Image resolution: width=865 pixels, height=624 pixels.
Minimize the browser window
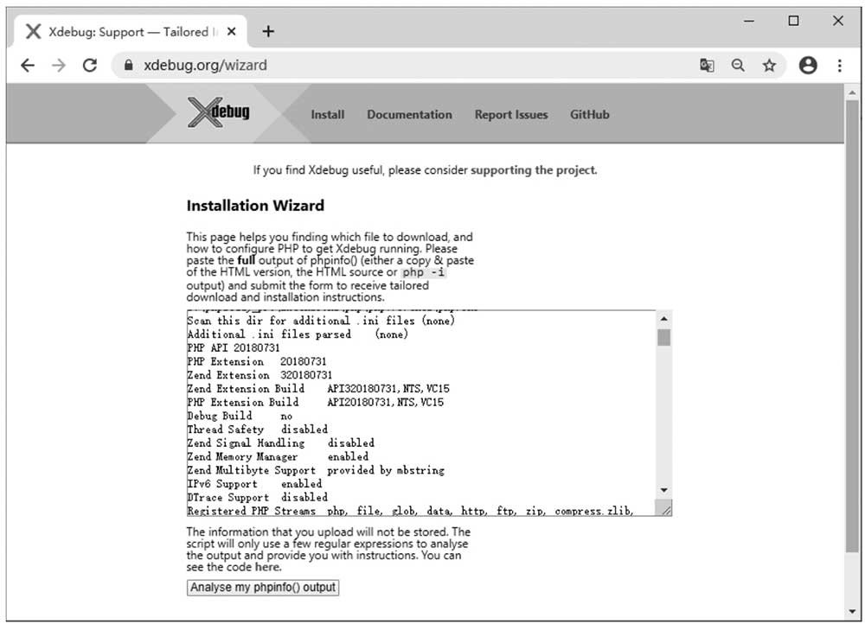[748, 21]
